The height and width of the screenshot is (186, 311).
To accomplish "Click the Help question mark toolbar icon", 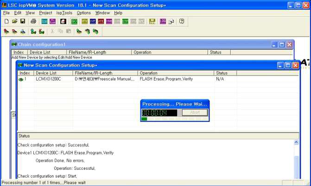I will pyautogui.click(x=182, y=21).
